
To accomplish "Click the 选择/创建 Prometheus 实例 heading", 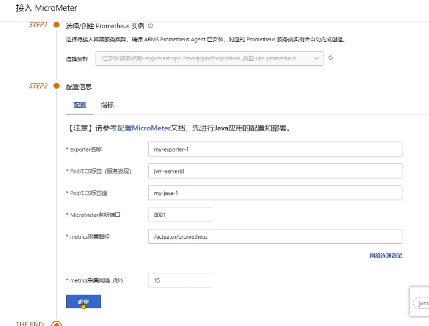I will [105, 26].
